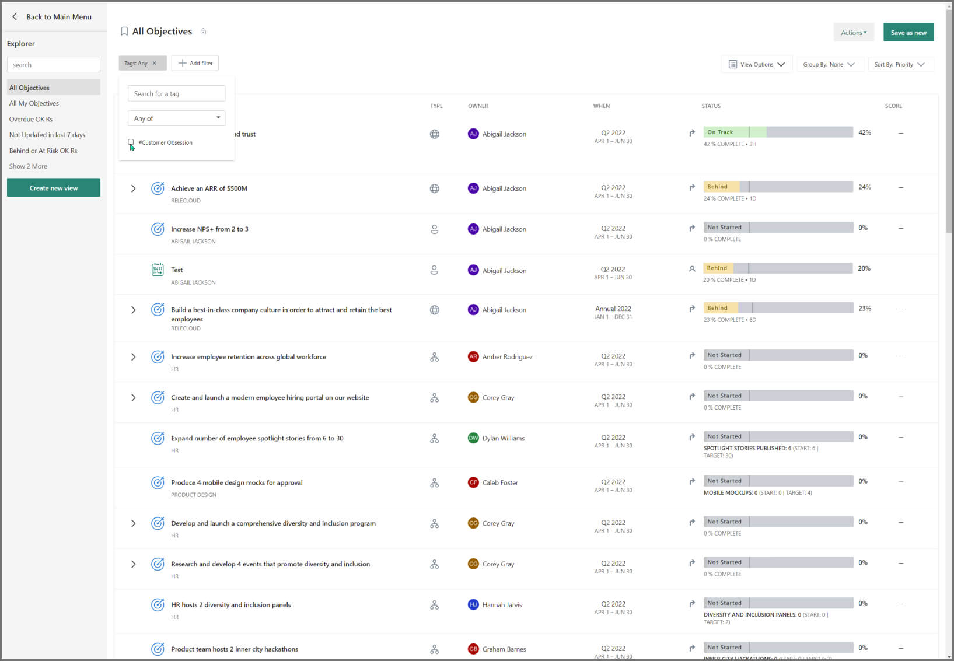
Task: Click the OWNER column header
Action: tap(478, 106)
